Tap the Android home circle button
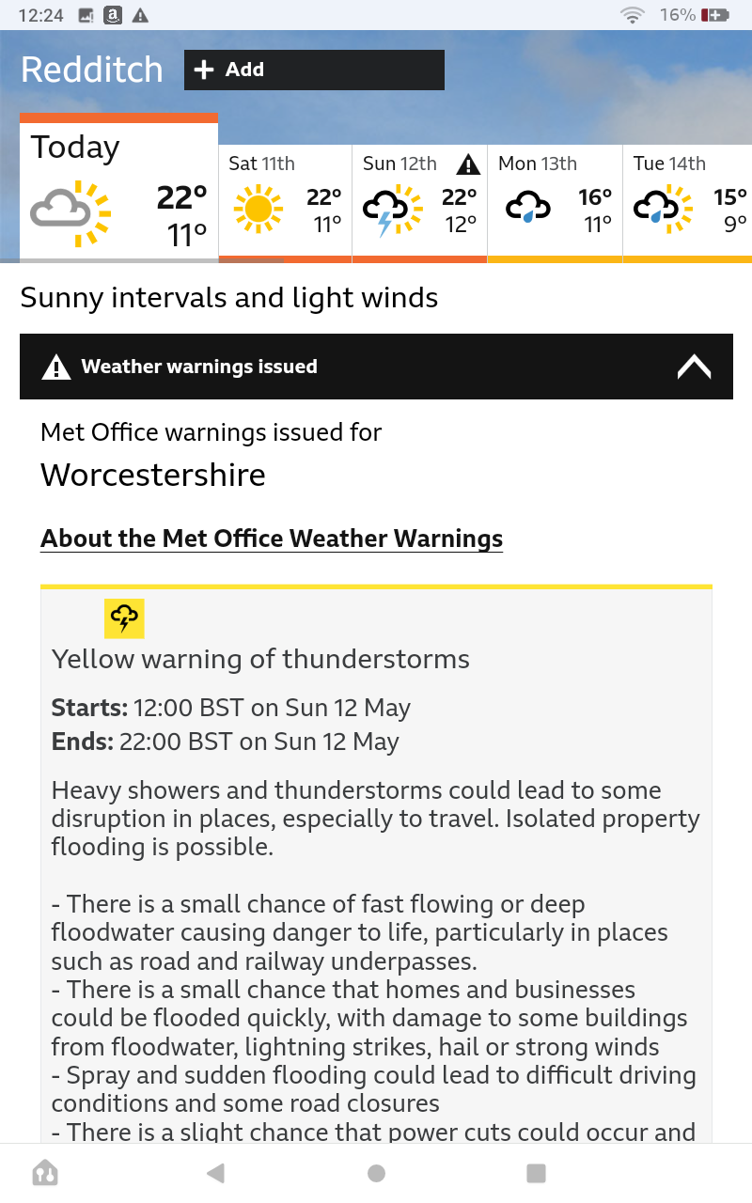This screenshot has height=1203, width=752. coord(376,1173)
